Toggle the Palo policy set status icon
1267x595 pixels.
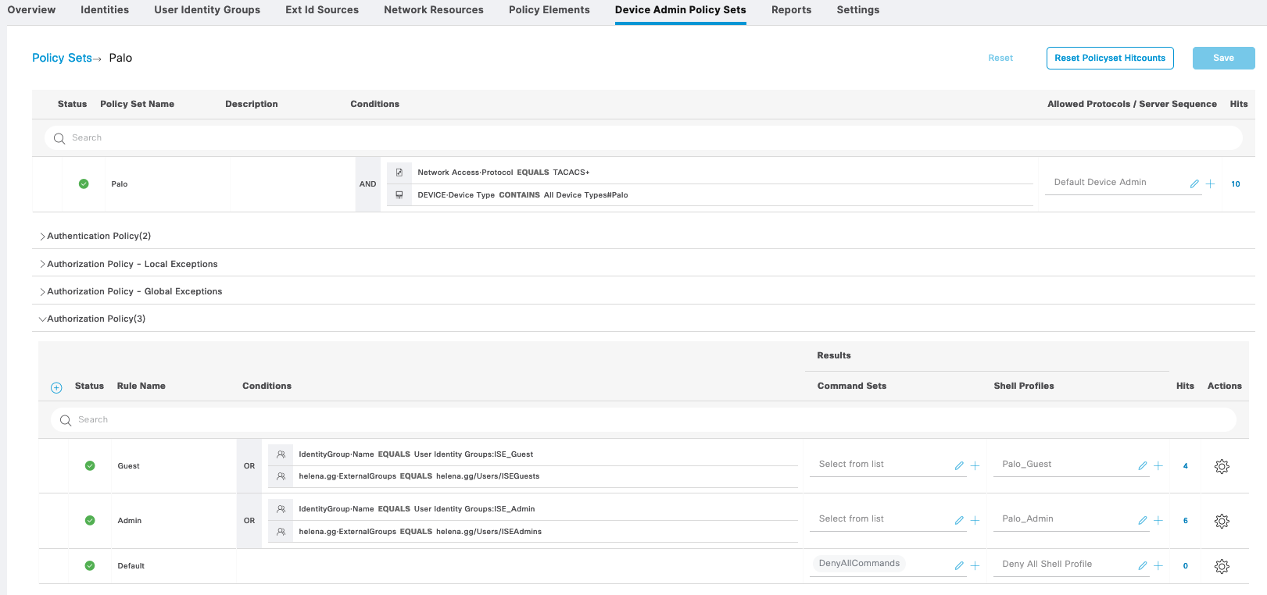click(x=84, y=184)
